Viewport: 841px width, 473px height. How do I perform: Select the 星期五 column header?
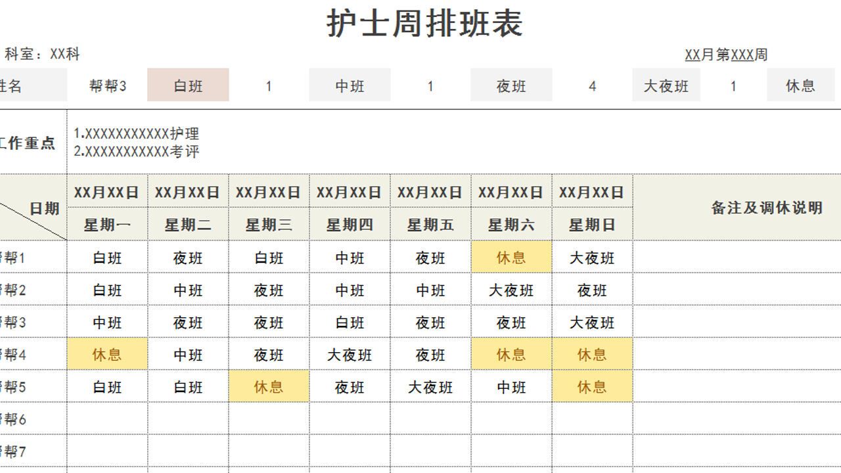[x=430, y=225]
